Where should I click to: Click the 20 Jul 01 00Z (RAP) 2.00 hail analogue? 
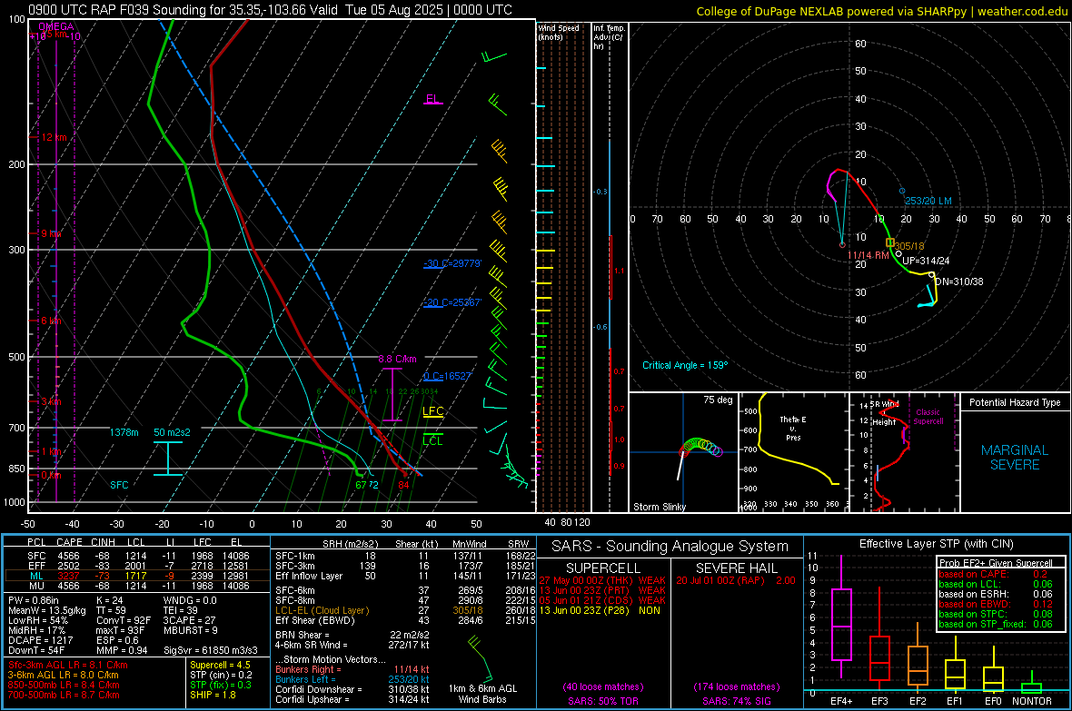coord(736,580)
